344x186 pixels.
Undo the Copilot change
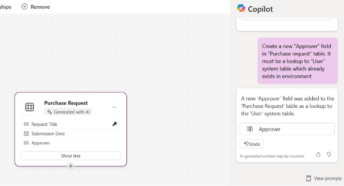(x=252, y=144)
